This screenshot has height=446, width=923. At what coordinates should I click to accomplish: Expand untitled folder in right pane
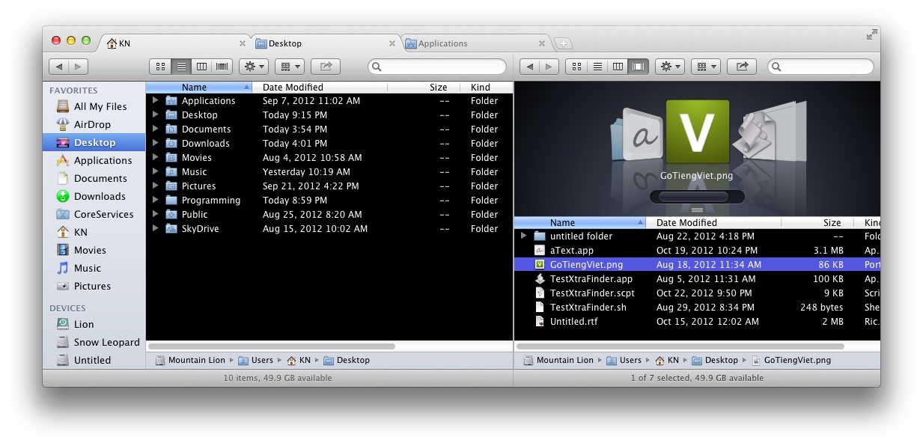click(x=523, y=236)
